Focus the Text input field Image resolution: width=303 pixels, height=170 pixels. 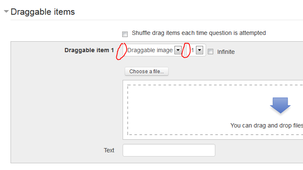(169, 150)
